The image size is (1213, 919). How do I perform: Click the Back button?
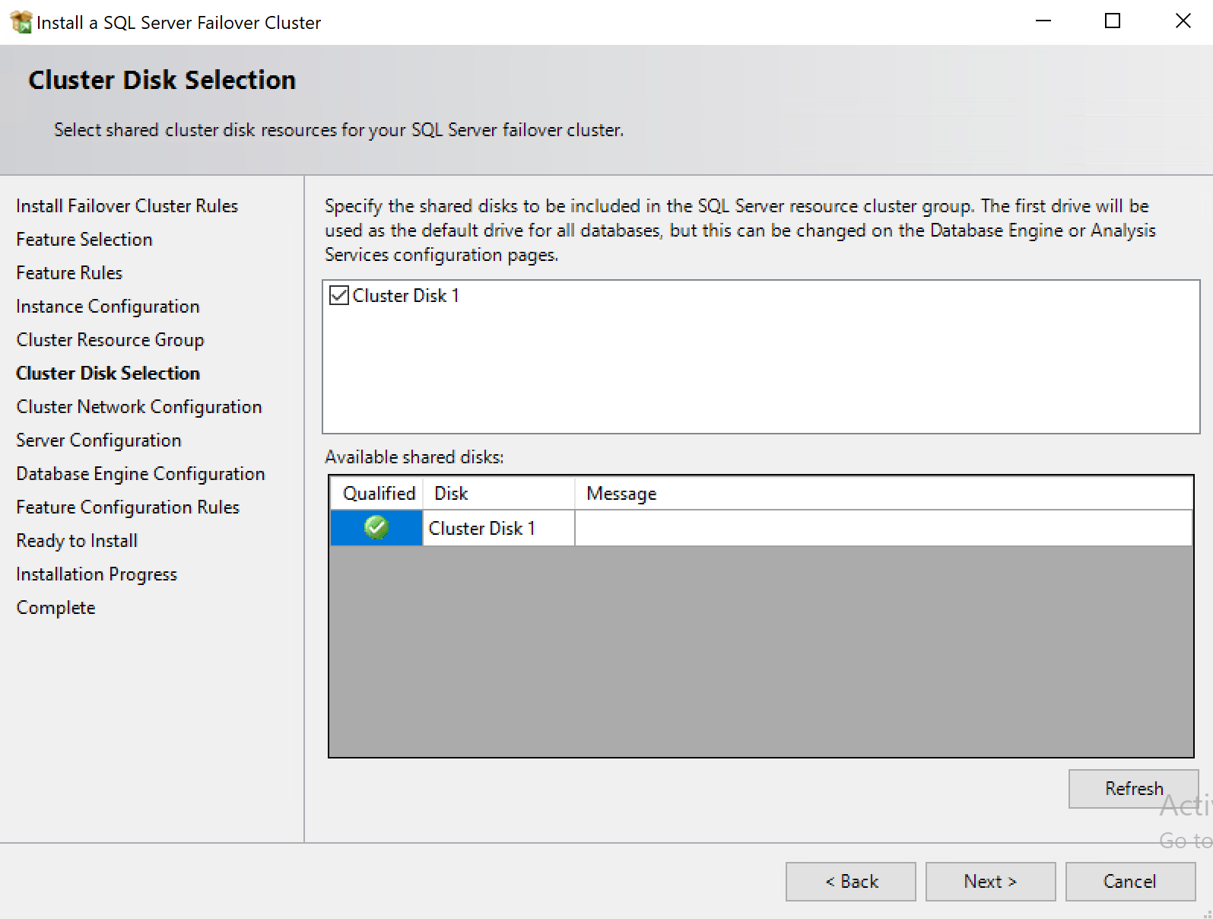pos(850,881)
